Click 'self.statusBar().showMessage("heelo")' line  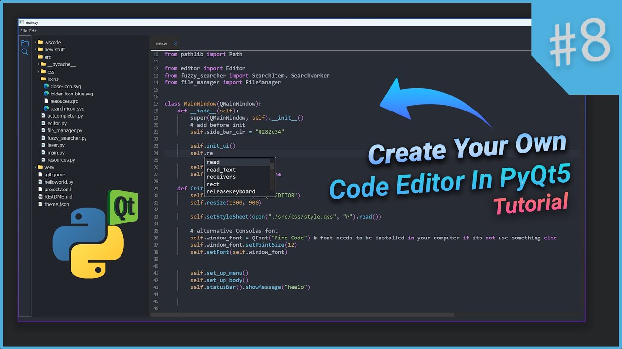click(250, 287)
